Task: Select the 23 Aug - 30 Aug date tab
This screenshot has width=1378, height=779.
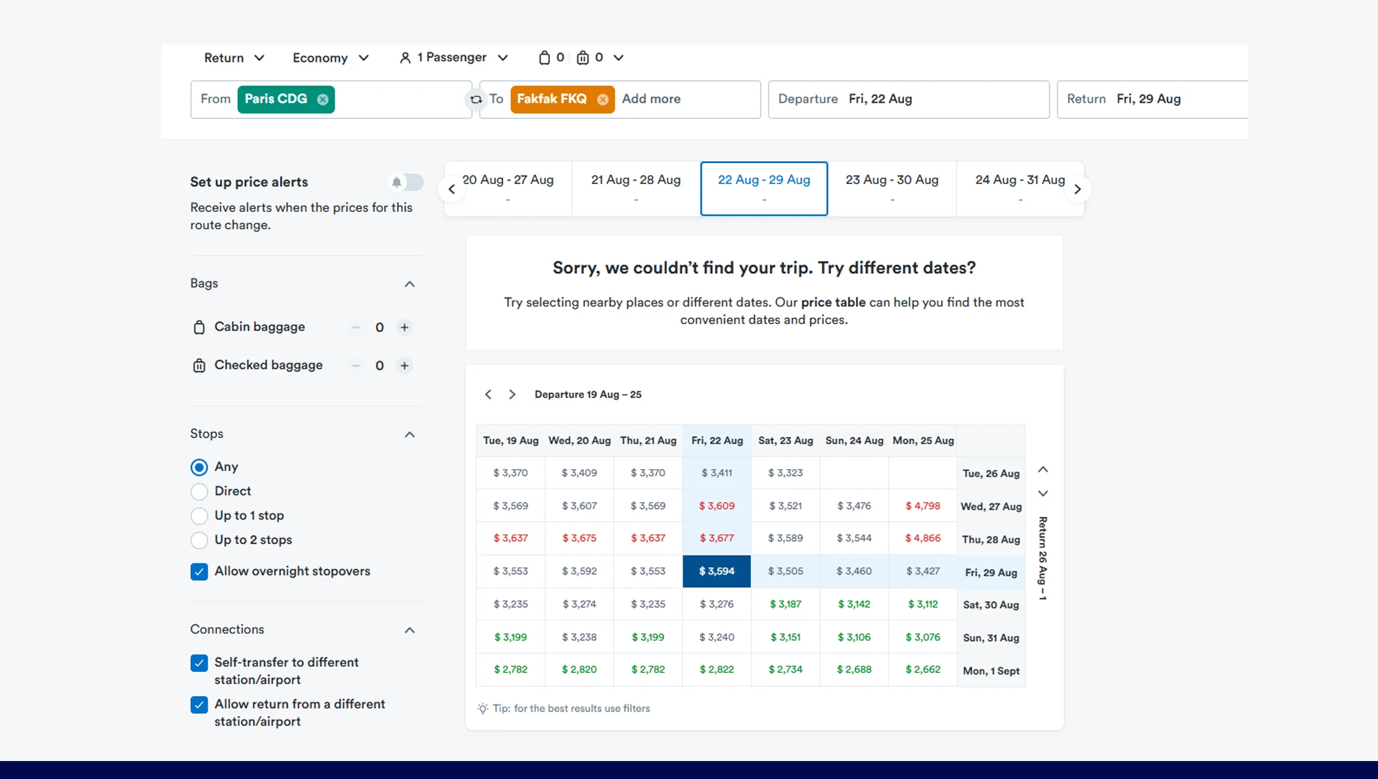Action: (x=892, y=188)
